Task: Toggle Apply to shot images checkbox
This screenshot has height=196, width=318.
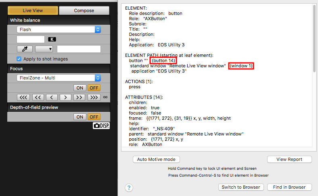Action: pos(19,59)
